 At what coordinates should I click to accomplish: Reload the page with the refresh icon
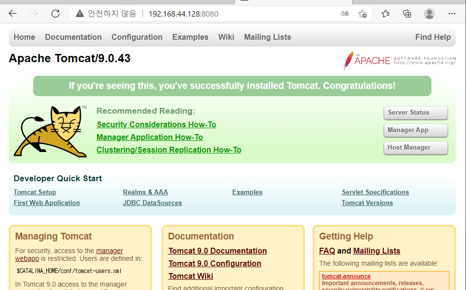pos(56,14)
